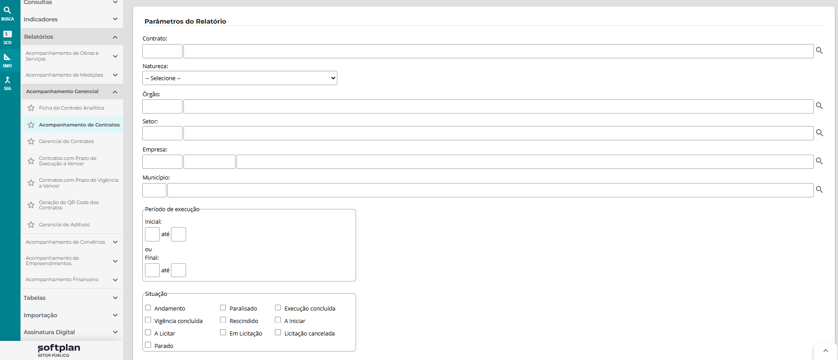Favorite Ficha do Contrato Analítica with star
The image size is (838, 360).
(31, 108)
